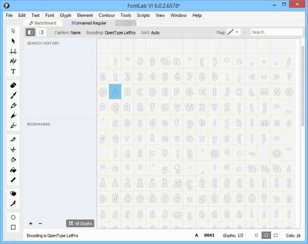Click the red slash Flag color swatch
This screenshot has height=244, width=308.
point(231,32)
